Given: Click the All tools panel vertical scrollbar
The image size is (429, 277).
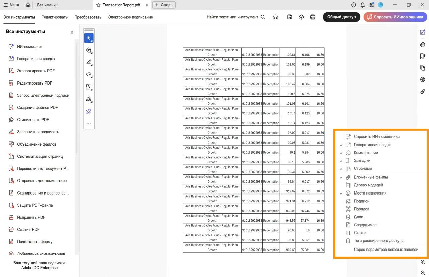Looking at the screenshot, I should tap(77, 99).
